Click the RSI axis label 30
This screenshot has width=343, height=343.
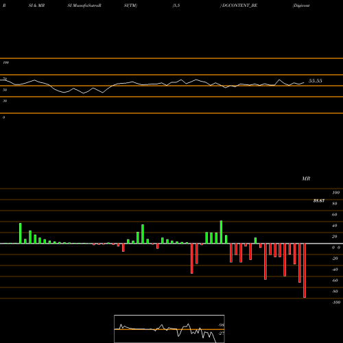click(x=5, y=101)
